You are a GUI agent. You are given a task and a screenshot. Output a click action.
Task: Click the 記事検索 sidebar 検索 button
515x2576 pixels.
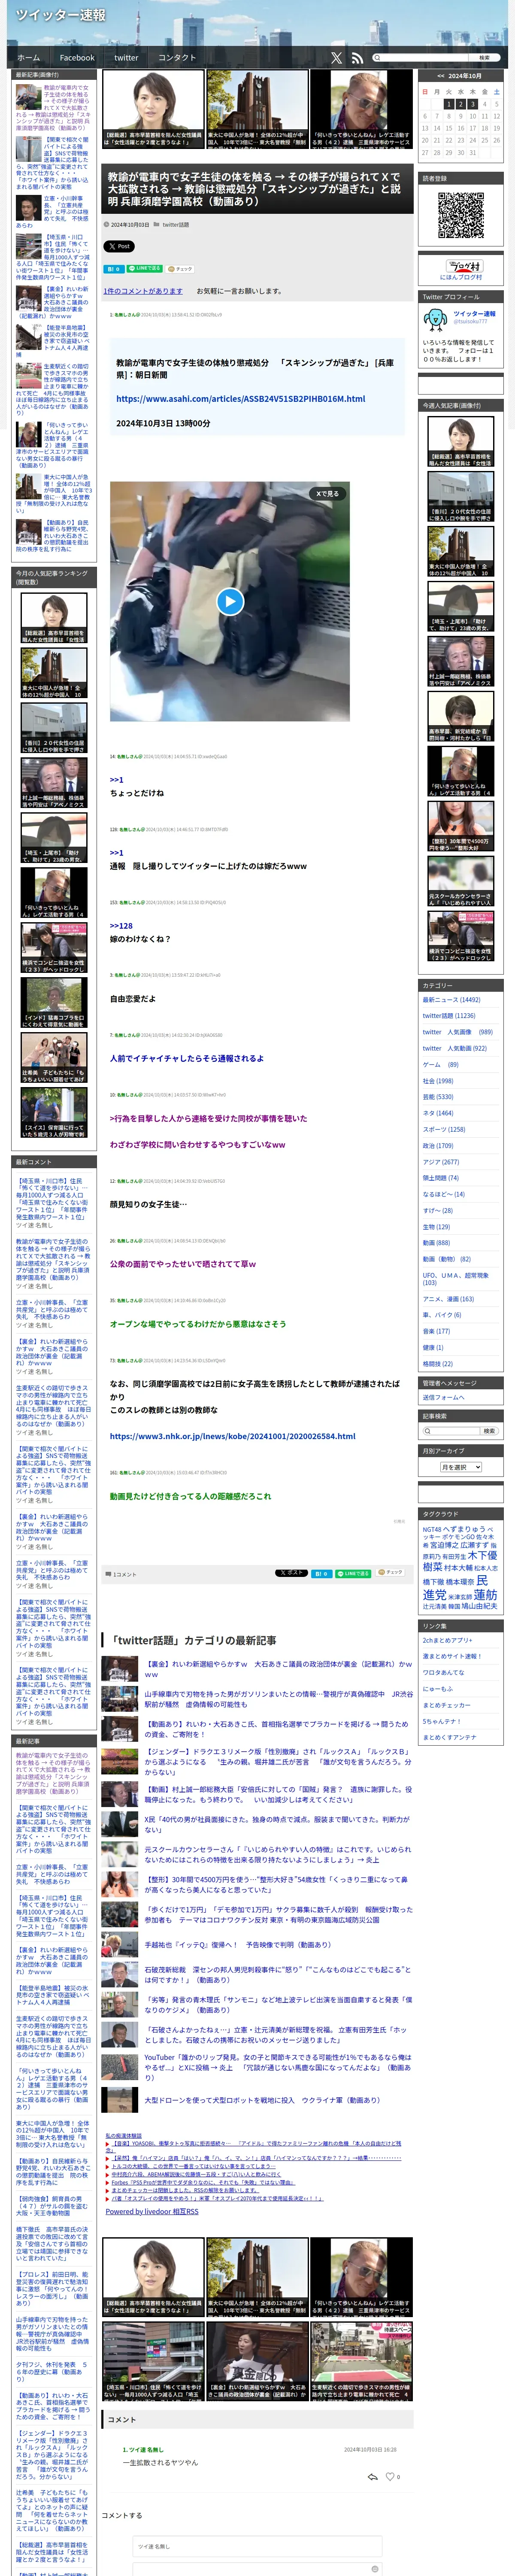[489, 1431]
